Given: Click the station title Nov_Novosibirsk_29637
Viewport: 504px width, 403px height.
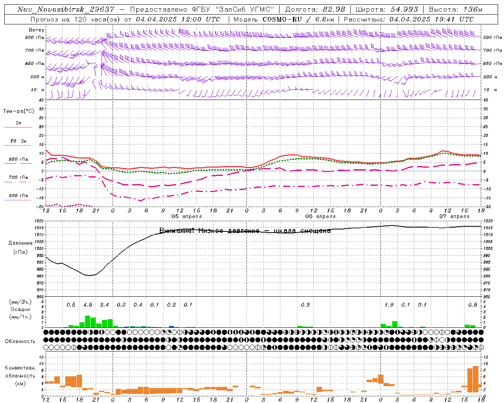Looking at the screenshot, I should pos(66,9).
